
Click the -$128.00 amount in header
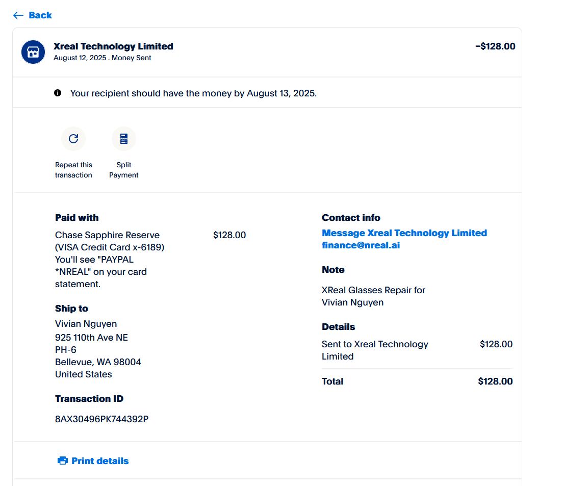495,46
